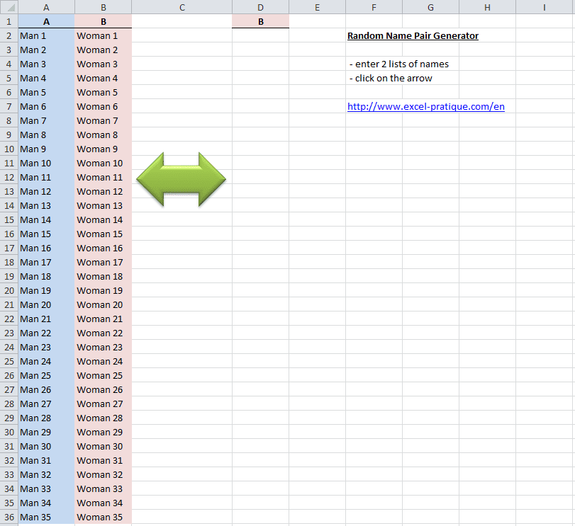The width and height of the screenshot is (575, 526).
Task: Select column G header
Action: pyautogui.click(x=430, y=7)
